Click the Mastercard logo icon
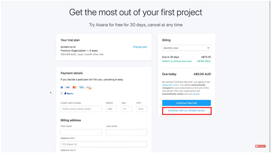Screen dimensions: 271x165 75,87
